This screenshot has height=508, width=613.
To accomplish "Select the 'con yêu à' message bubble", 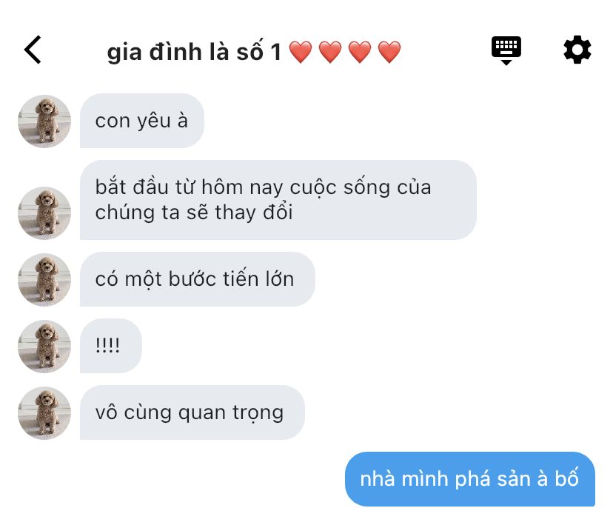I will tap(142, 121).
